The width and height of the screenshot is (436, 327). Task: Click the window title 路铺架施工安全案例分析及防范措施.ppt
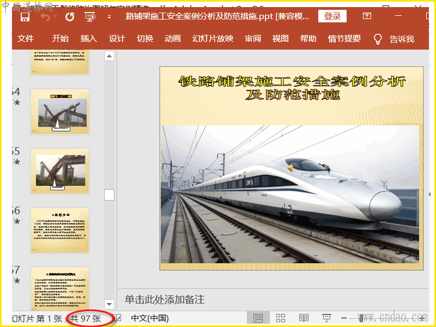pyautogui.click(x=217, y=16)
